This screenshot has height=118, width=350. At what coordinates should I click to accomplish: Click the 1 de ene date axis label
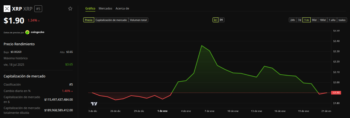click(x=162, y=111)
